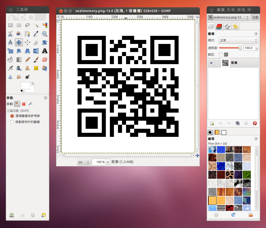Expand the sealmemory.png-13 image selector
The image size is (266, 228).
point(229,17)
